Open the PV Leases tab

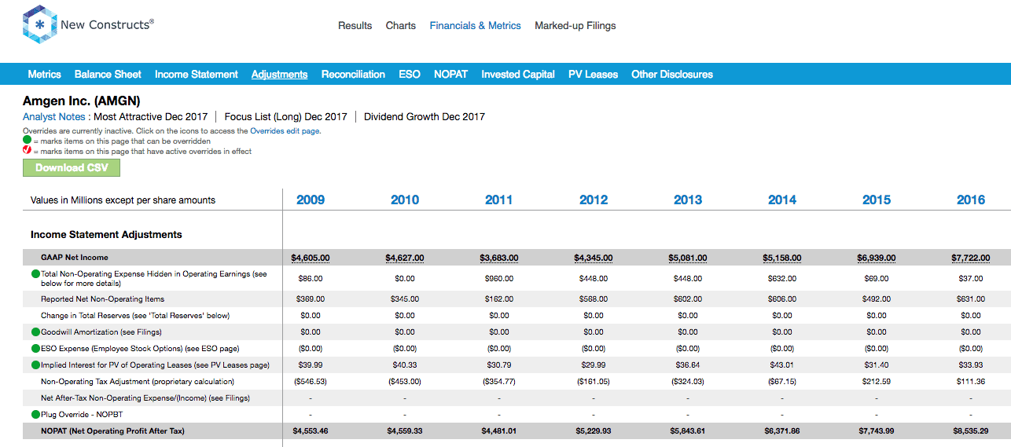tap(593, 75)
